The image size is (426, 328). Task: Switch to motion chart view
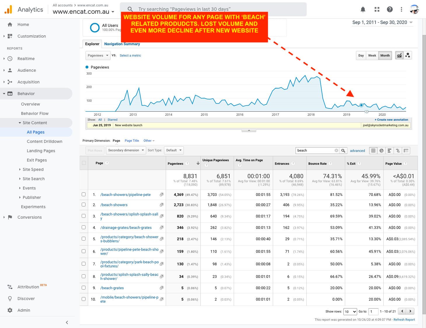408,55
